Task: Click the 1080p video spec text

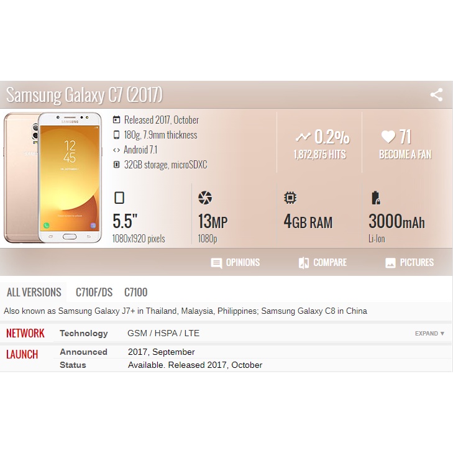Action: (x=208, y=239)
